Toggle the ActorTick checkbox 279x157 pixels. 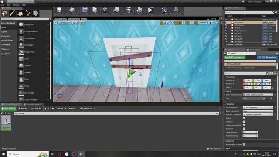click(244, 129)
